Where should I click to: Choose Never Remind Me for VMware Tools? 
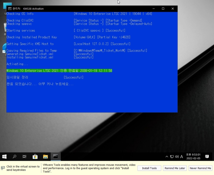click(200, 168)
